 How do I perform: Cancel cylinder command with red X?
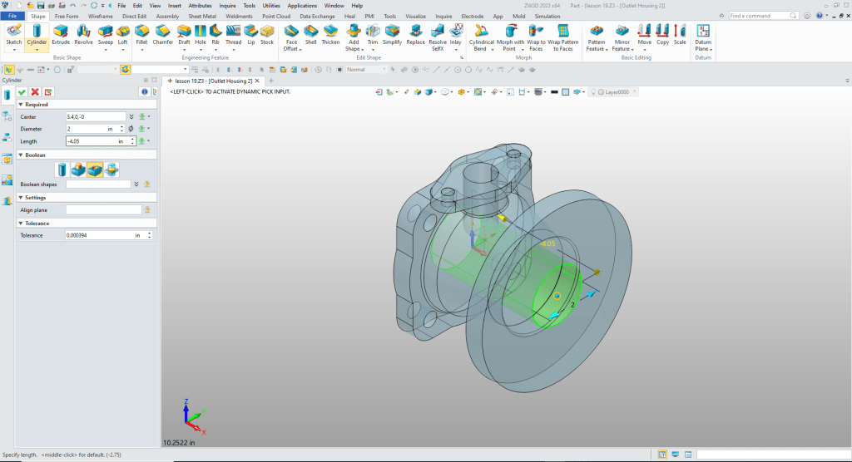click(35, 91)
